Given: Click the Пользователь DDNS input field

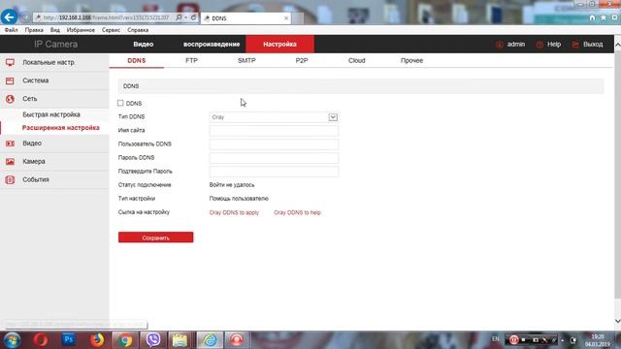Looking at the screenshot, I should point(274,144).
